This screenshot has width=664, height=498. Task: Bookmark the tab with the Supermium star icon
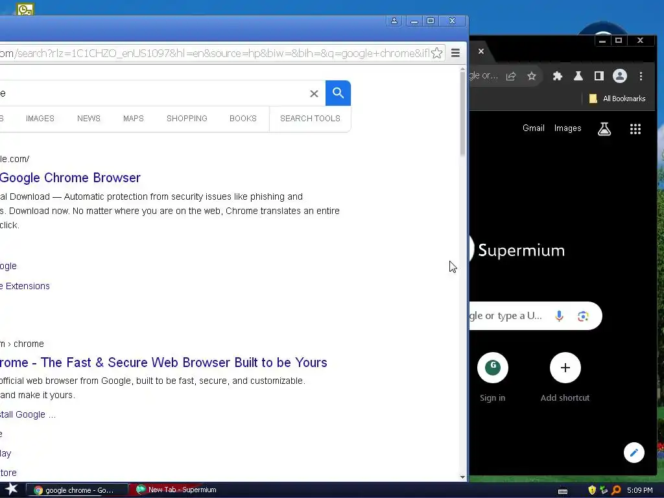tap(532, 77)
